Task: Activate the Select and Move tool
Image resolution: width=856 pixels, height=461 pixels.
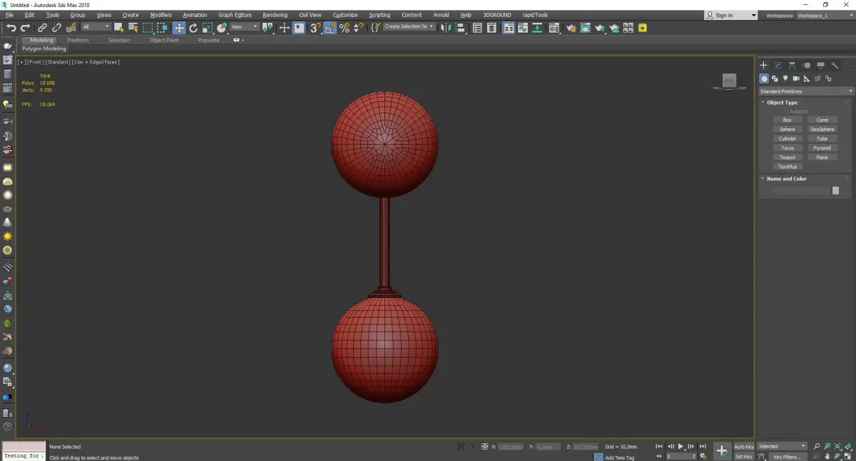Action: 179,28
